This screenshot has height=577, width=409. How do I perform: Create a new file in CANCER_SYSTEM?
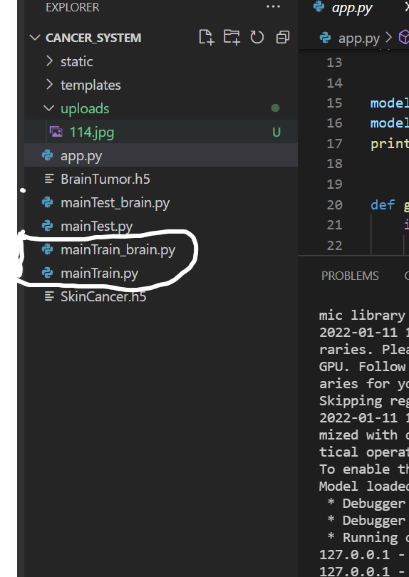click(206, 37)
